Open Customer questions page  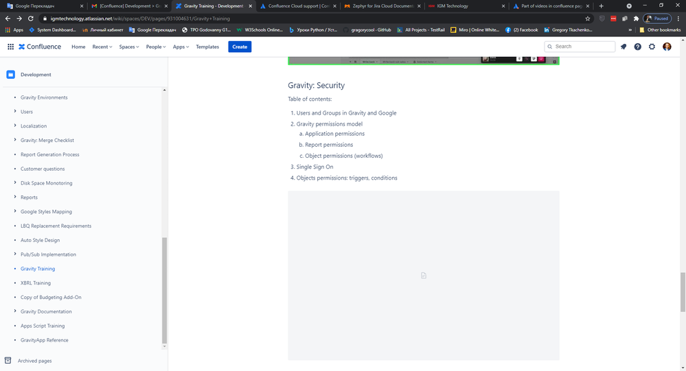pos(43,169)
